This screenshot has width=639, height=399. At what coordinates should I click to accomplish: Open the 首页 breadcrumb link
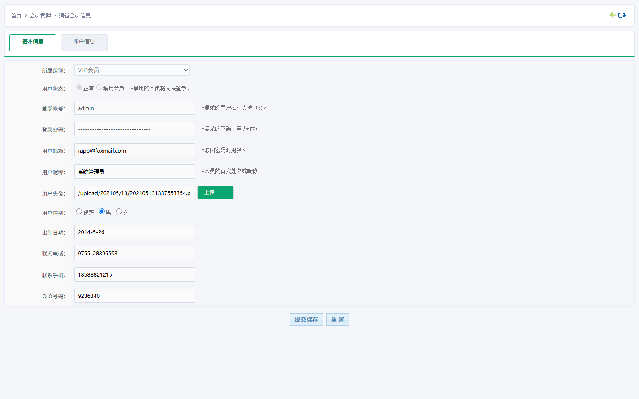tap(16, 16)
